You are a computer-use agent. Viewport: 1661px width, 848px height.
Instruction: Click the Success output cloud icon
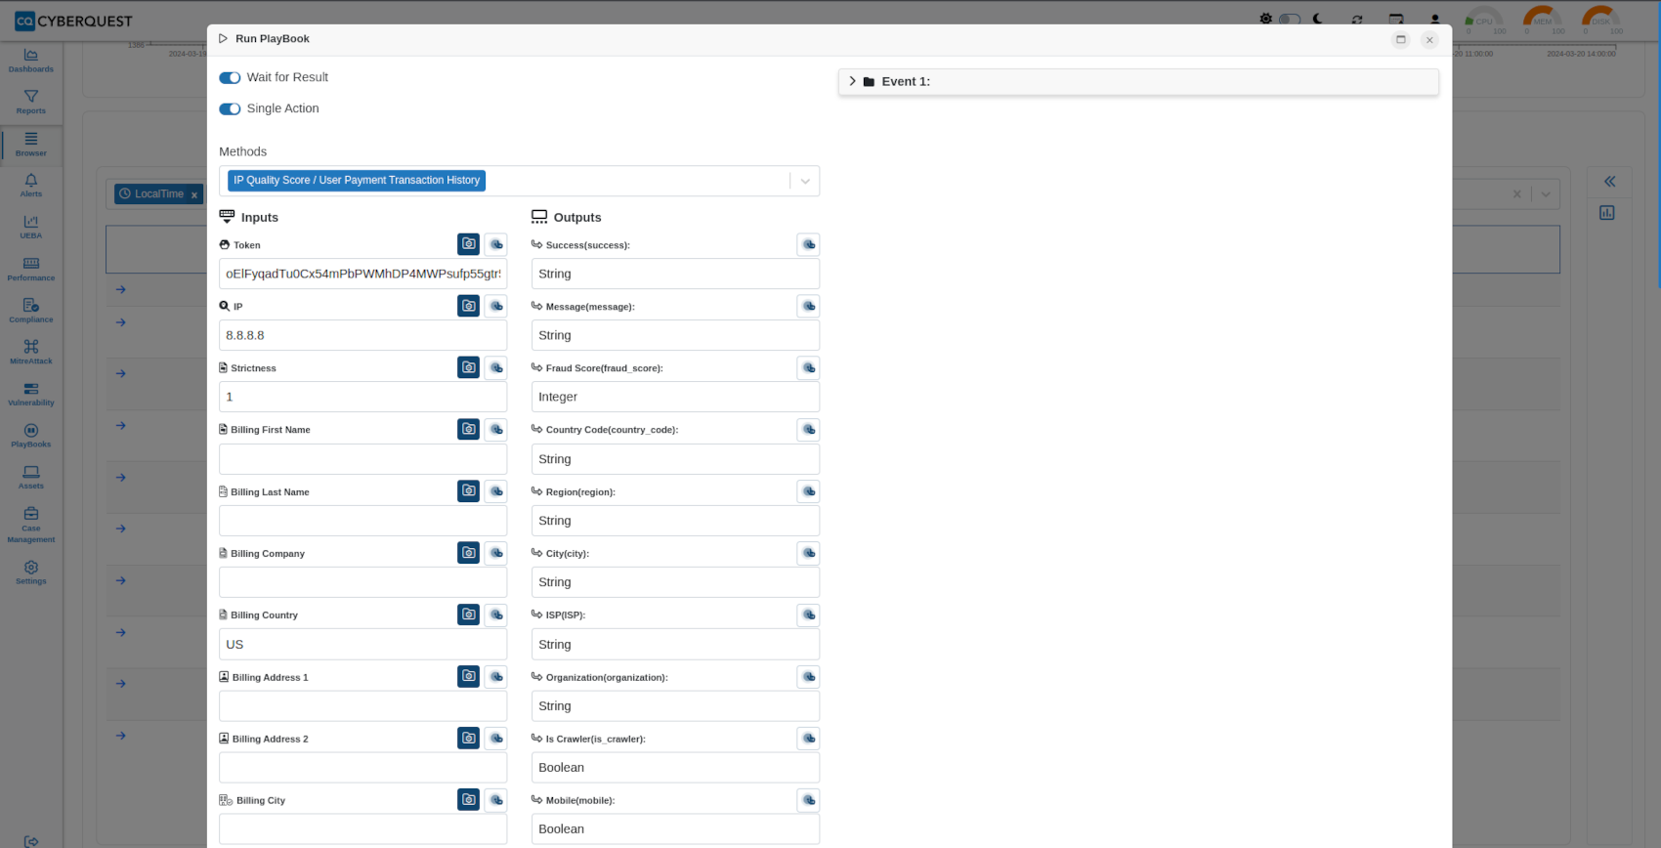(808, 244)
